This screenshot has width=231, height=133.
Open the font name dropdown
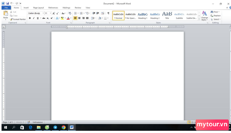coord(43,13)
